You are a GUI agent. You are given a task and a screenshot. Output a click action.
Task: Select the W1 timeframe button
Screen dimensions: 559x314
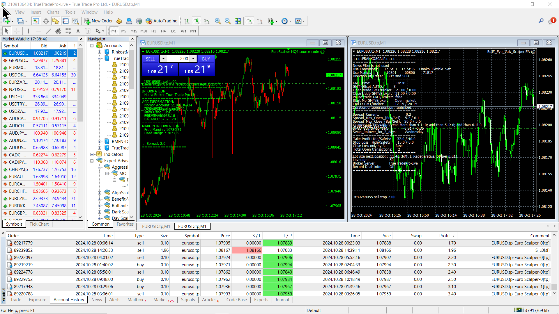[183, 31]
